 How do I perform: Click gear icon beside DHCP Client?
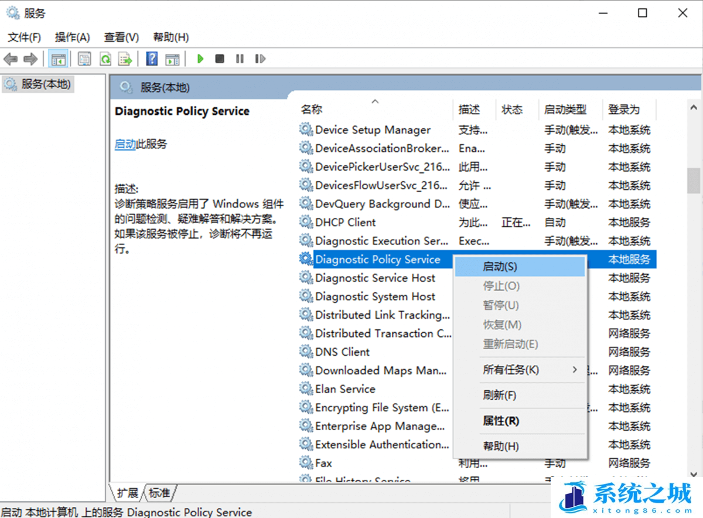point(306,222)
